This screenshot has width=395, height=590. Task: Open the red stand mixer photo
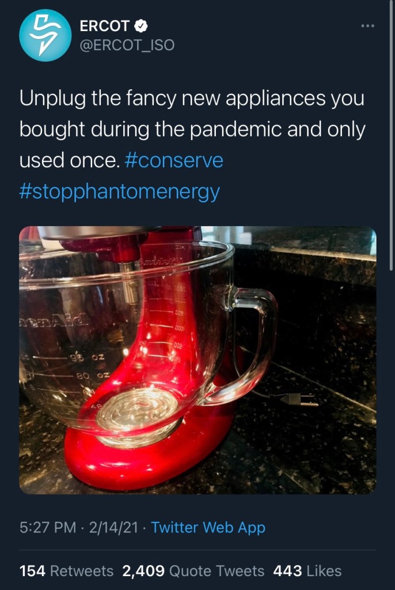pos(197,360)
